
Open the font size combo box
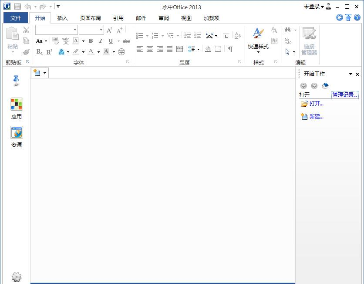tap(91, 30)
